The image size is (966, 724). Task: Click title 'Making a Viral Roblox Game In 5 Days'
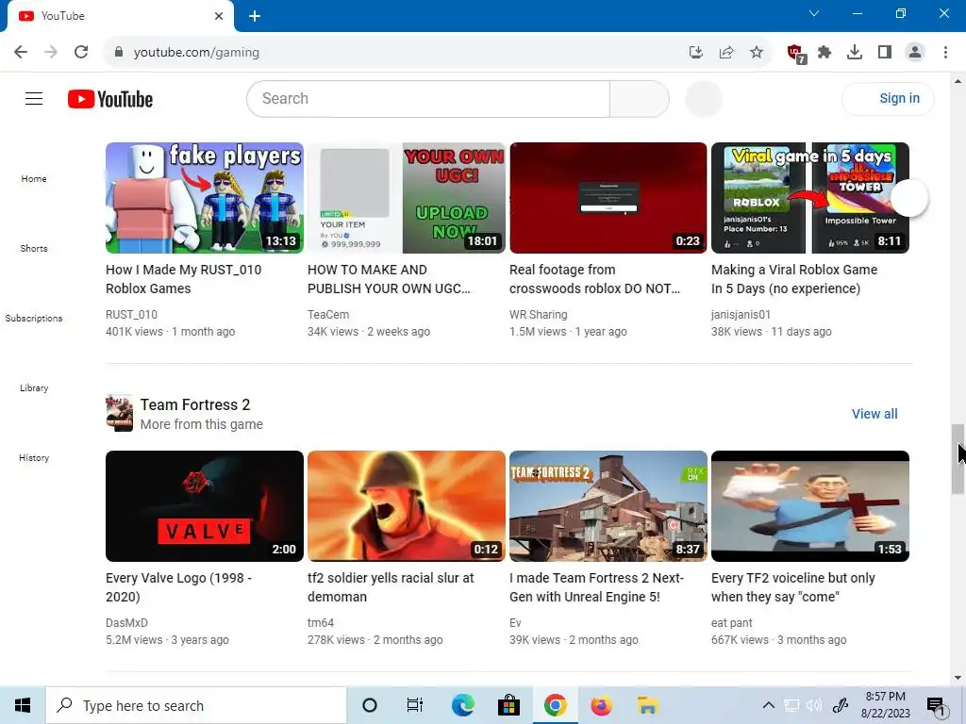point(794,279)
